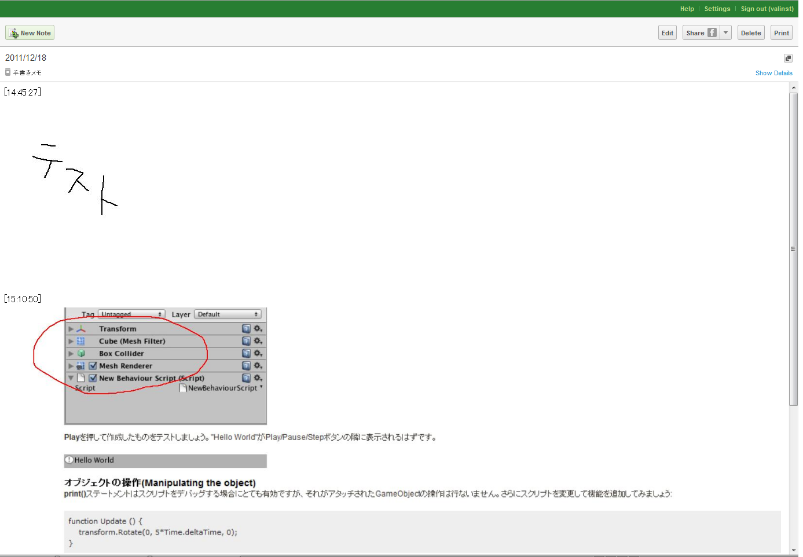This screenshot has height=557, width=803.
Task: Open the Transform component's gear settings icon
Action: point(258,328)
